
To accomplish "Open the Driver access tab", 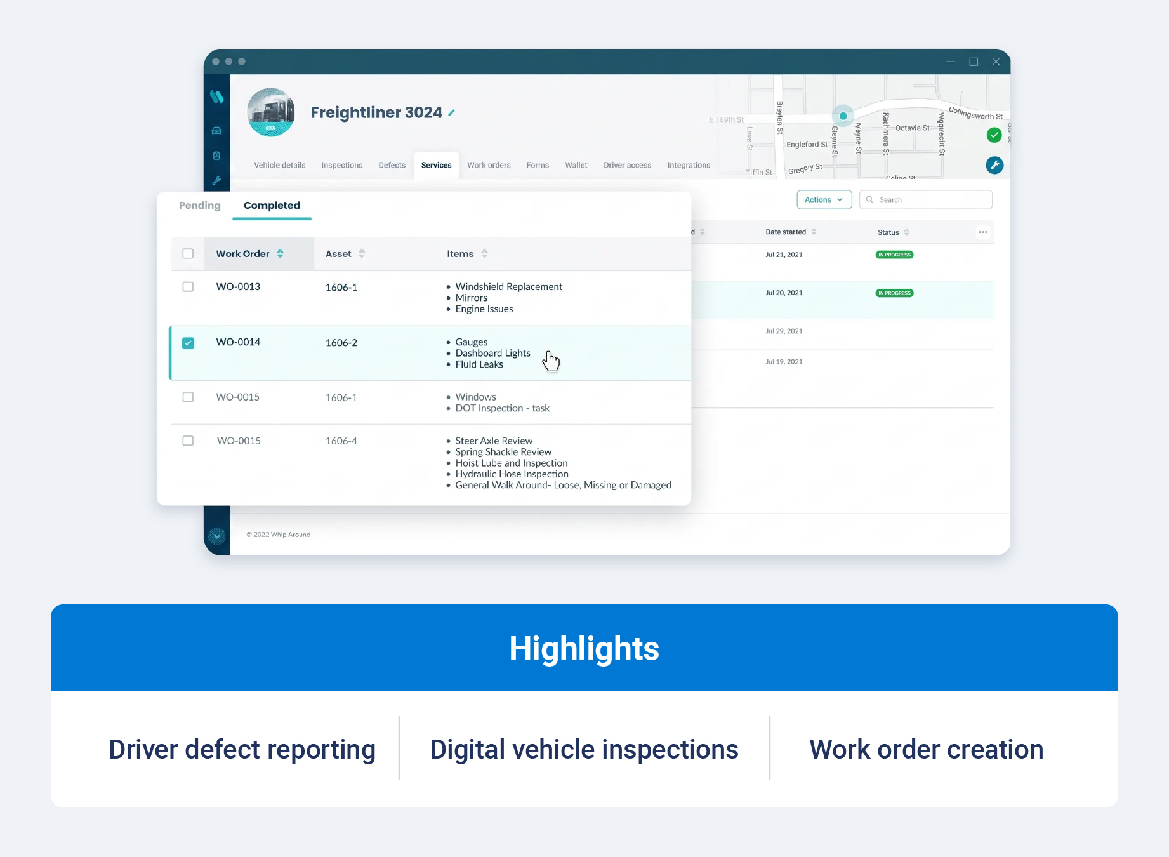I will 627,165.
